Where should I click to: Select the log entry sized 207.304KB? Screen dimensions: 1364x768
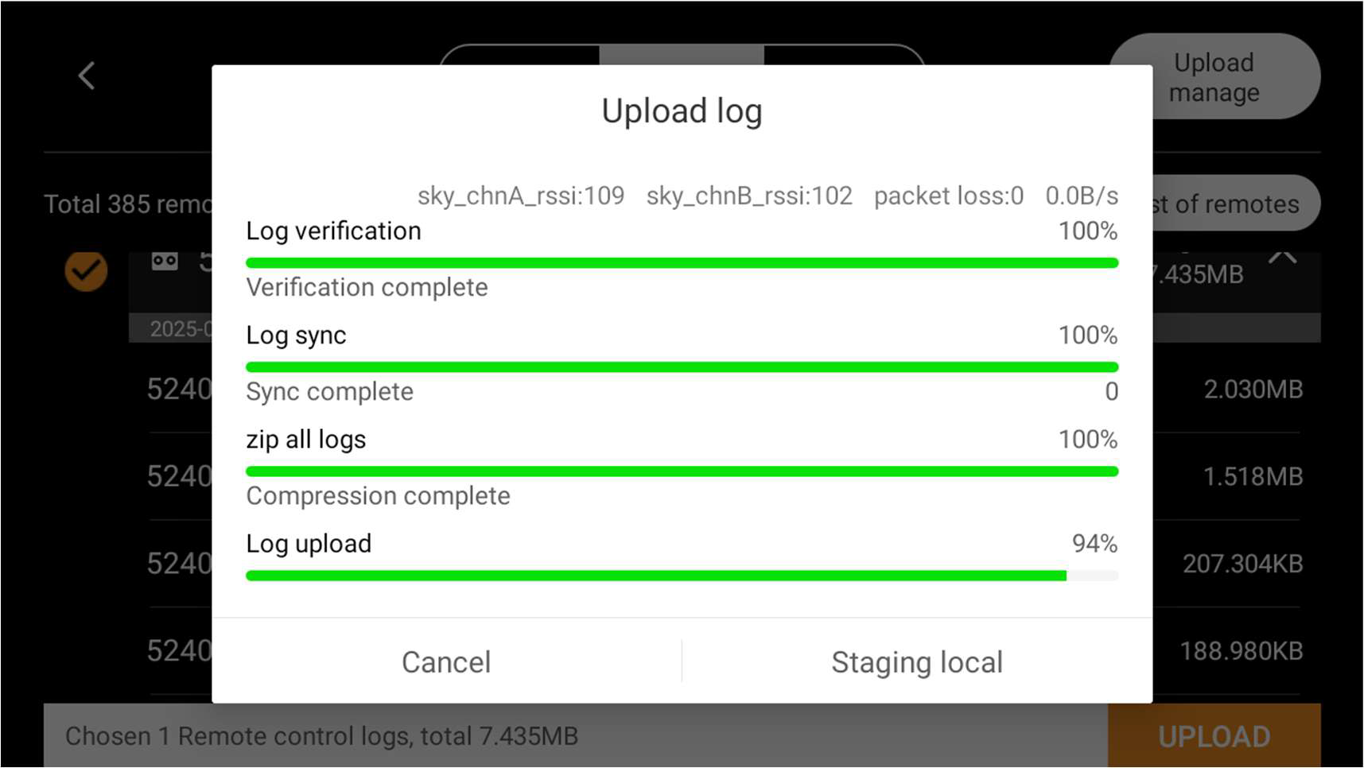[1242, 564]
